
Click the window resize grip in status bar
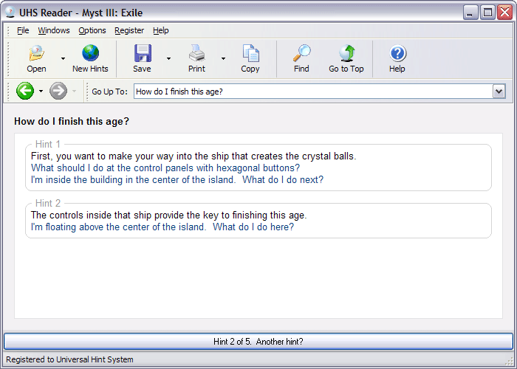coord(509,360)
